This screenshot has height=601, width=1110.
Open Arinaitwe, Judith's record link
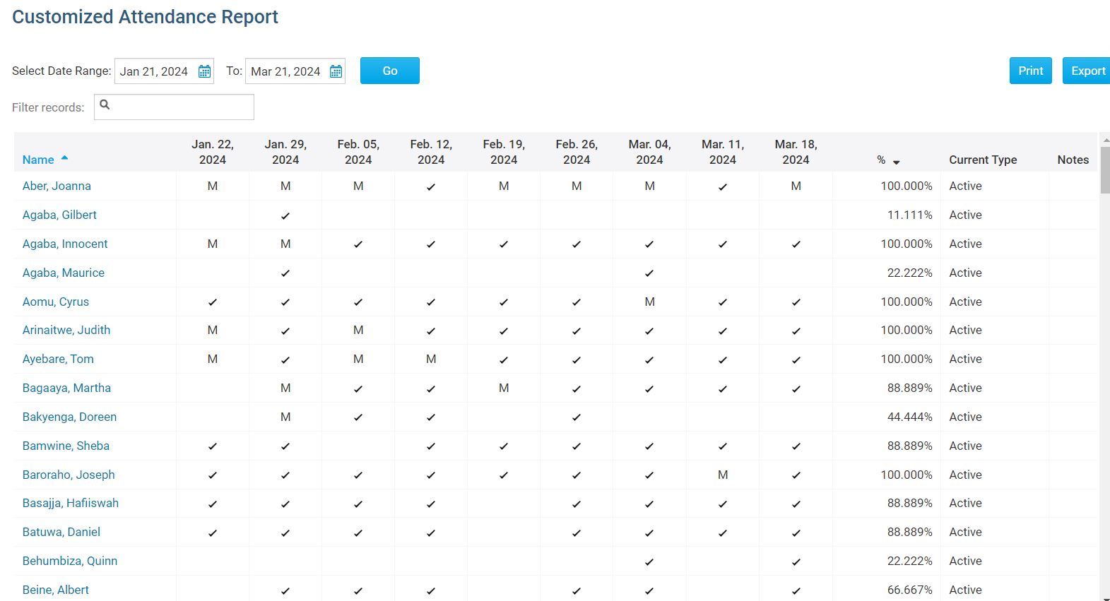point(66,330)
